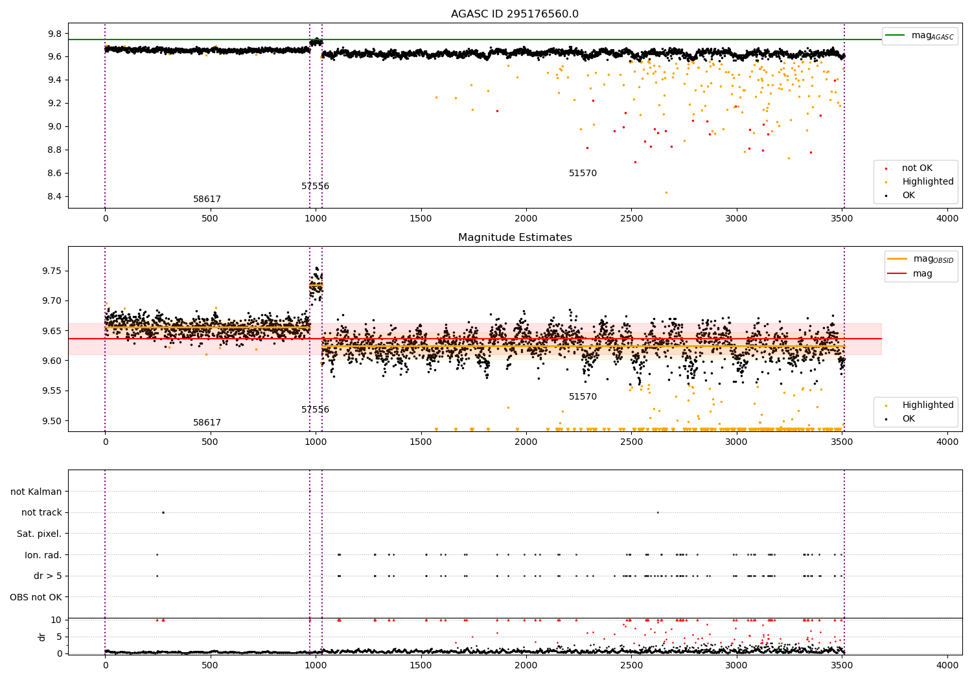This screenshot has width=972, height=680.
Task: Click the 51570 annotation in Magnitude Estimates plot
Action: (583, 397)
